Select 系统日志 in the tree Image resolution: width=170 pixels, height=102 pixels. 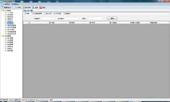click(x=10, y=47)
